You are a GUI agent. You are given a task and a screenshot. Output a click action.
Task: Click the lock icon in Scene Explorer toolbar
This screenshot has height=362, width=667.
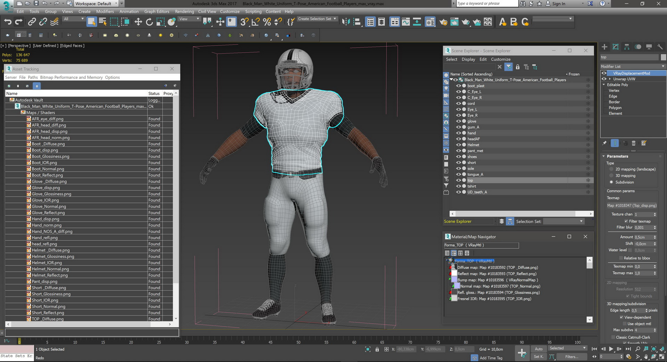tap(518, 67)
